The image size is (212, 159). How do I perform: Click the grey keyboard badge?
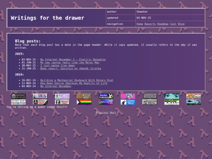click(x=150, y=96)
